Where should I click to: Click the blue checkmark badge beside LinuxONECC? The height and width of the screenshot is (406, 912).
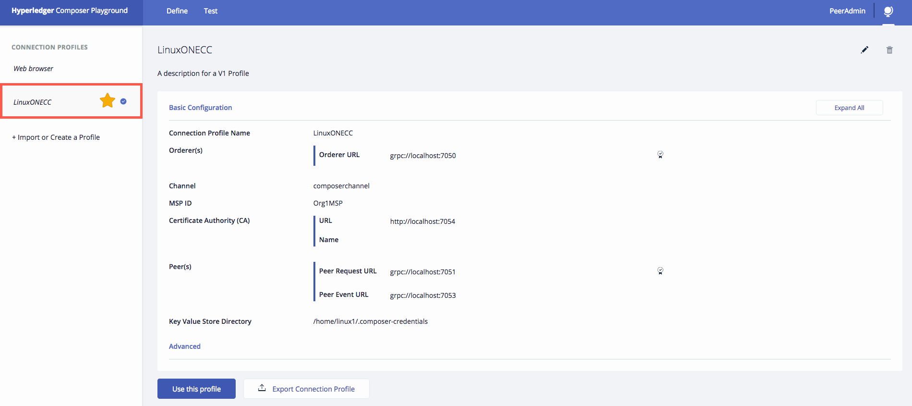pos(123,101)
